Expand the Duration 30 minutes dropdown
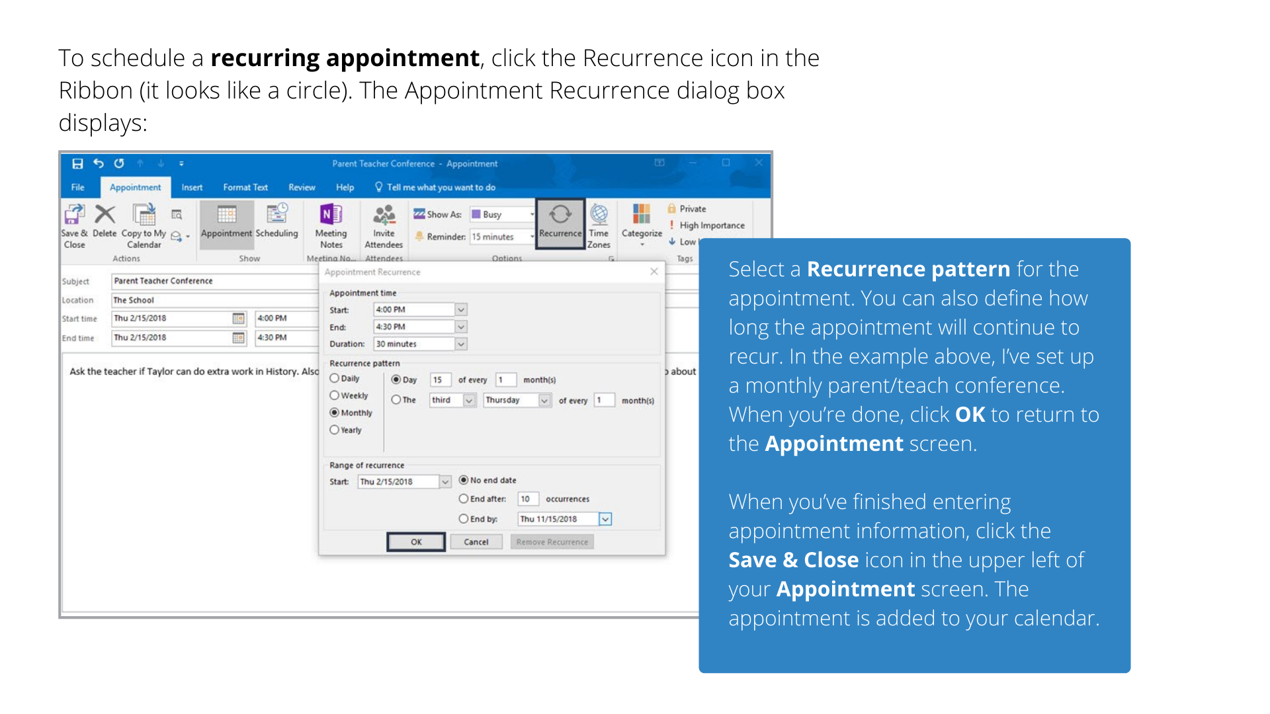Viewport: 1270px width, 714px height. [x=461, y=344]
